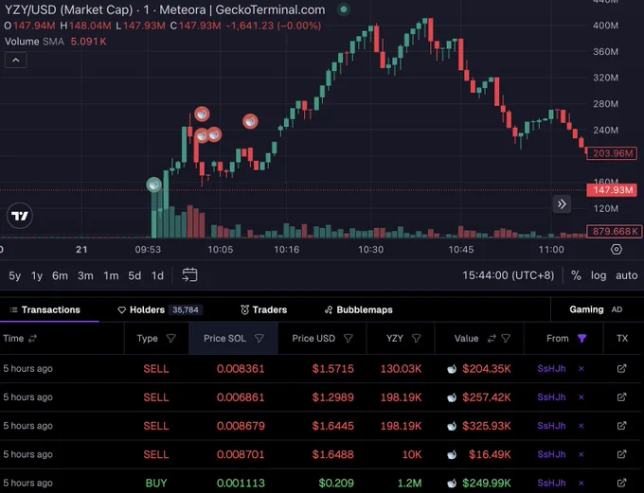Switch to the Bubblemaps tab
Image resolution: width=644 pixels, height=493 pixels.
(x=359, y=309)
